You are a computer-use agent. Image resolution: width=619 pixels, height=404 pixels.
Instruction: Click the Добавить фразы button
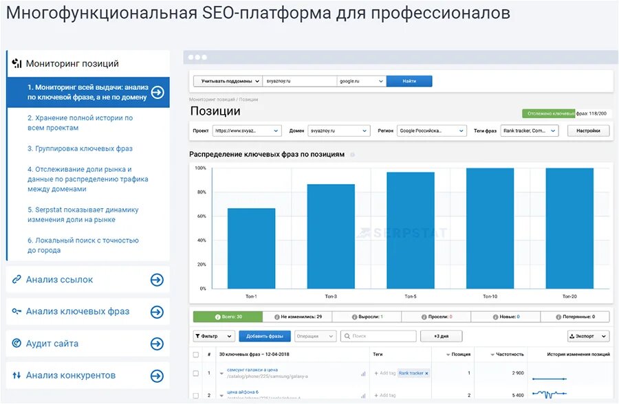265,336
